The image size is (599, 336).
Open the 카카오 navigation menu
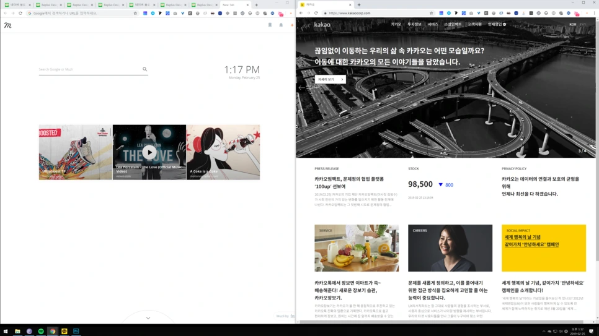(396, 24)
